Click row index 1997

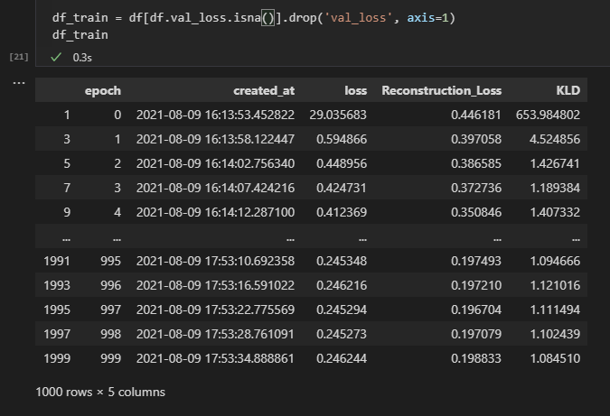(x=57, y=334)
